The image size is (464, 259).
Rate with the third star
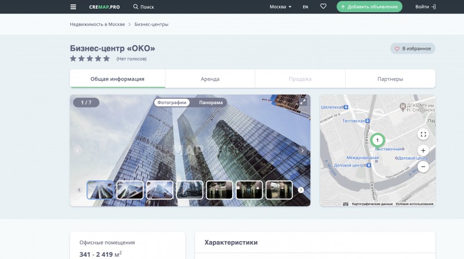click(90, 58)
